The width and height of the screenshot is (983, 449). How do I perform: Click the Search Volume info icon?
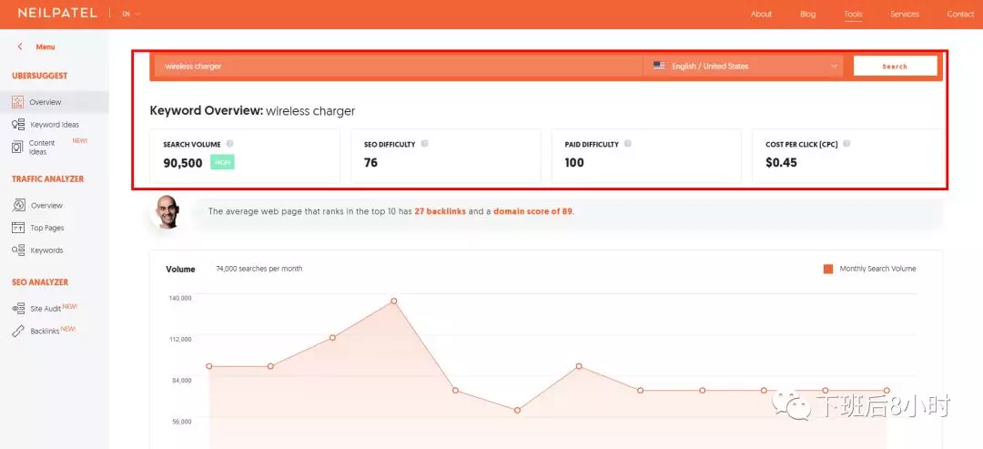(x=229, y=144)
